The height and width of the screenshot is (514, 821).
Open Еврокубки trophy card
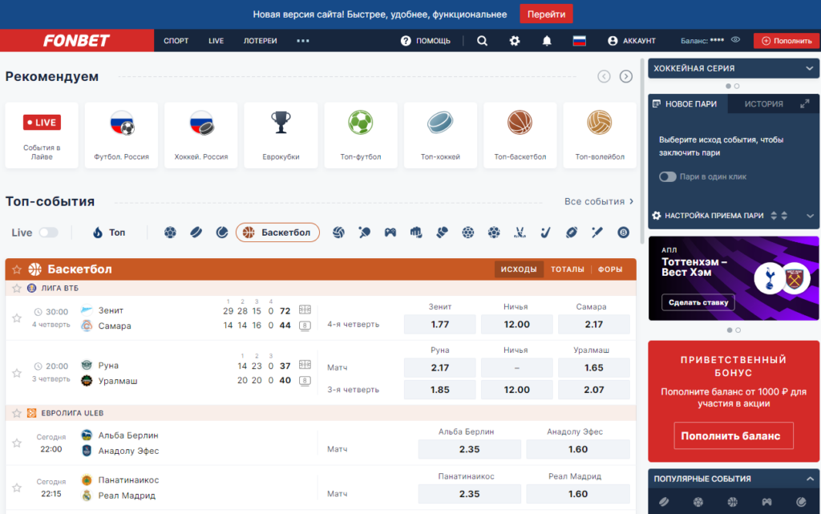point(281,136)
